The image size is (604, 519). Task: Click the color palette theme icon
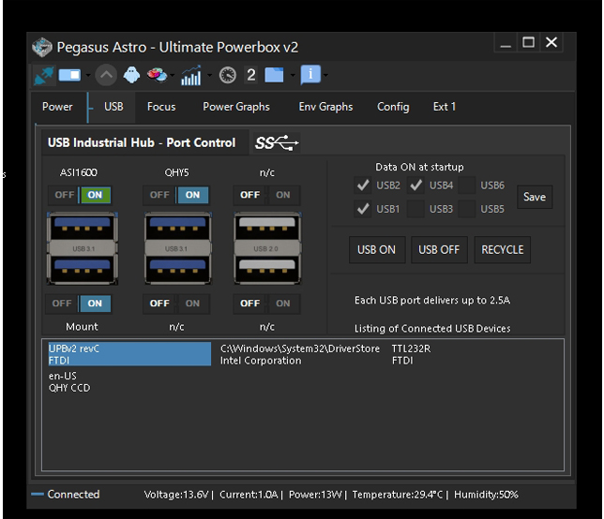coord(157,75)
